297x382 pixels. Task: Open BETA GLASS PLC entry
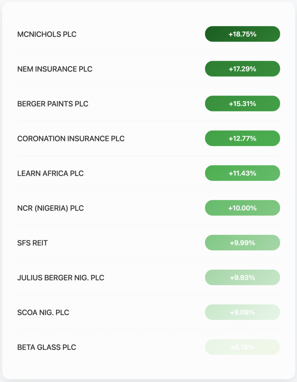pos(47,347)
